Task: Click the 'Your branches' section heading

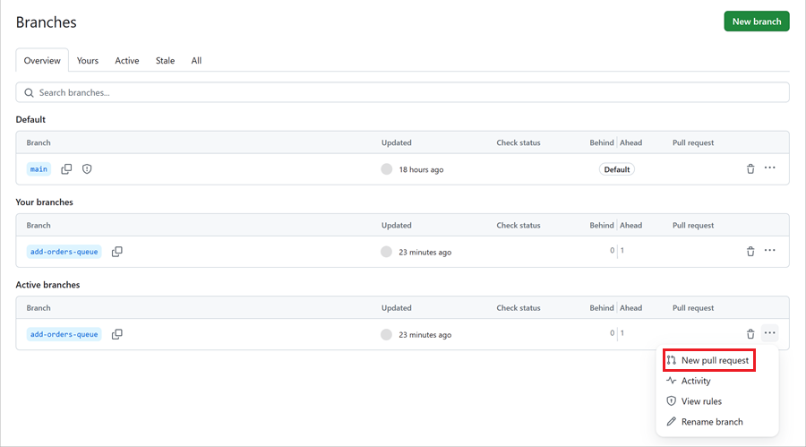Action: click(44, 202)
